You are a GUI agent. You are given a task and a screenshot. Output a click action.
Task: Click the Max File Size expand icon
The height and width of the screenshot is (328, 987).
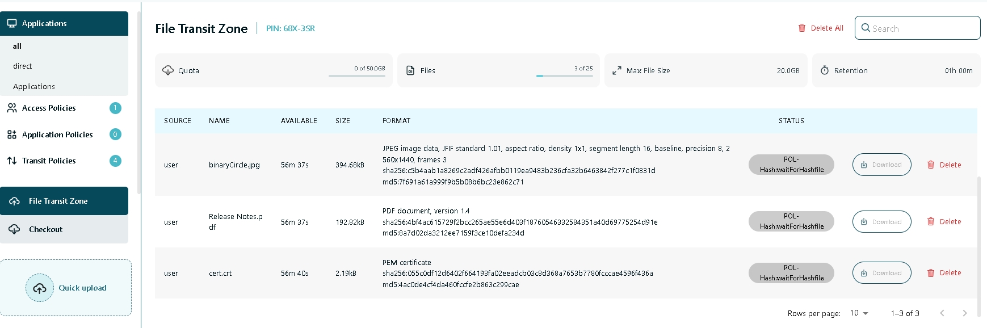(616, 70)
